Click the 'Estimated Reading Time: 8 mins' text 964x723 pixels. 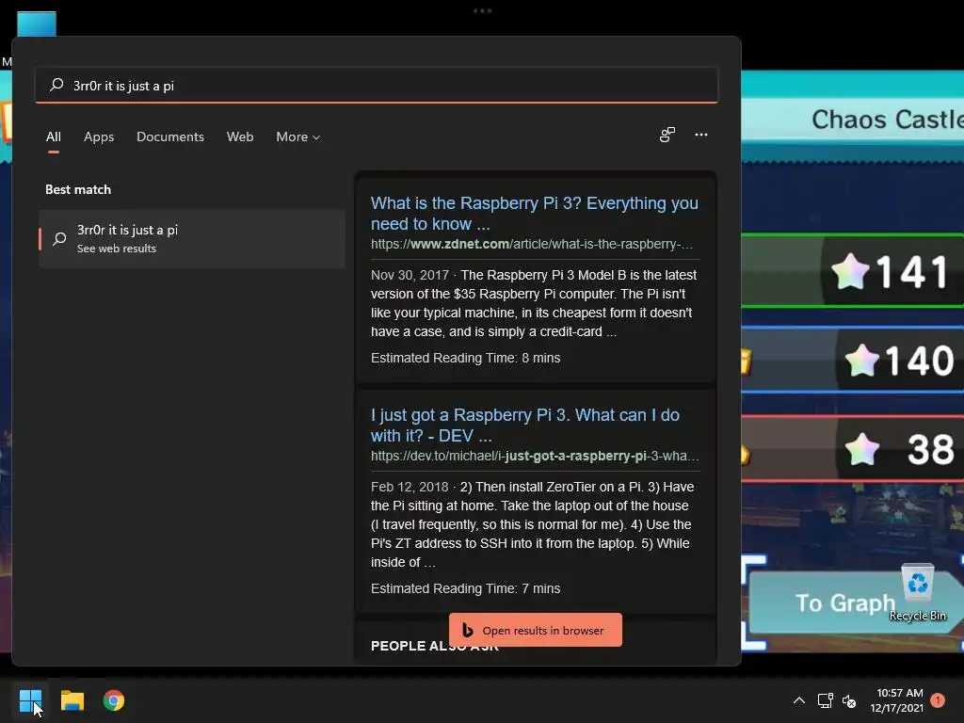465,358
